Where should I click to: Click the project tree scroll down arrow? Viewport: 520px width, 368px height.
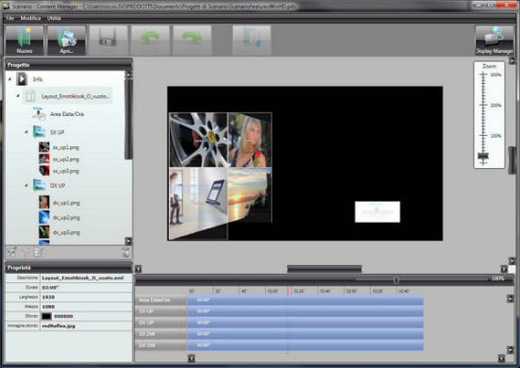[x=128, y=241]
